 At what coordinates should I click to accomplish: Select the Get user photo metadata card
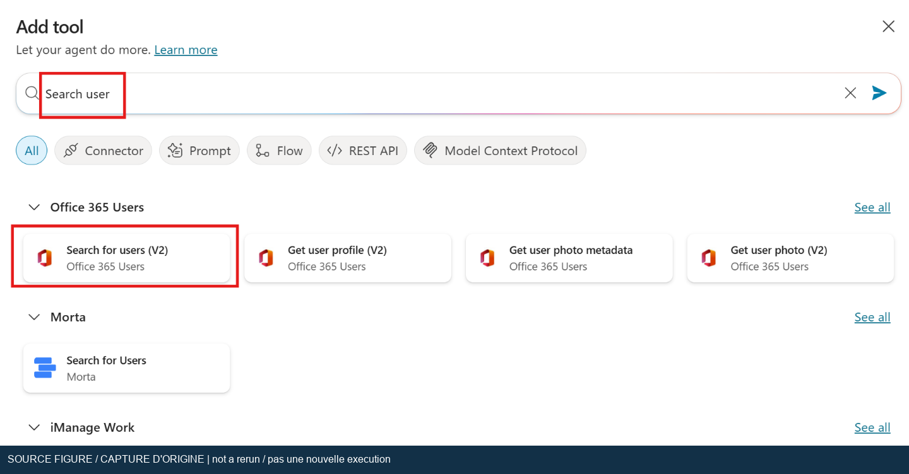coord(569,258)
